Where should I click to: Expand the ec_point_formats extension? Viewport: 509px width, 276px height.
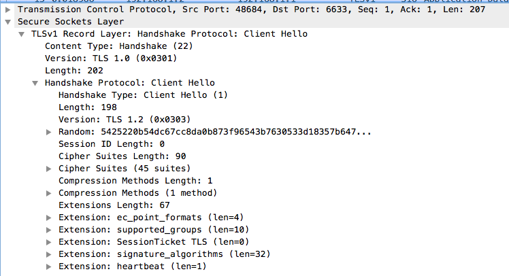pos(48,218)
